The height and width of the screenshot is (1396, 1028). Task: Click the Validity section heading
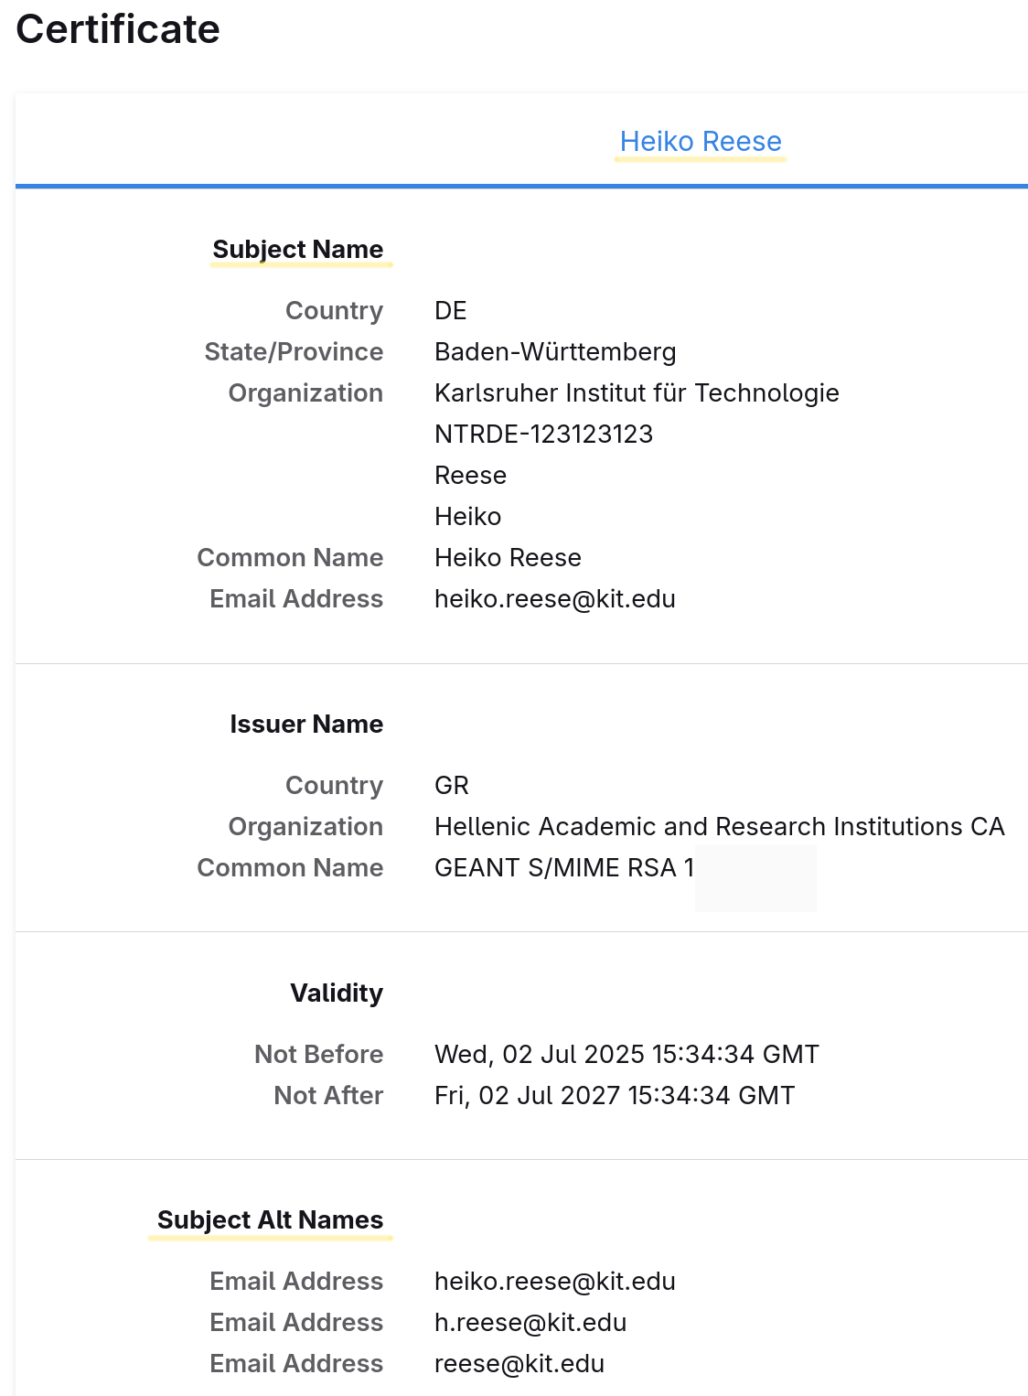tap(337, 993)
